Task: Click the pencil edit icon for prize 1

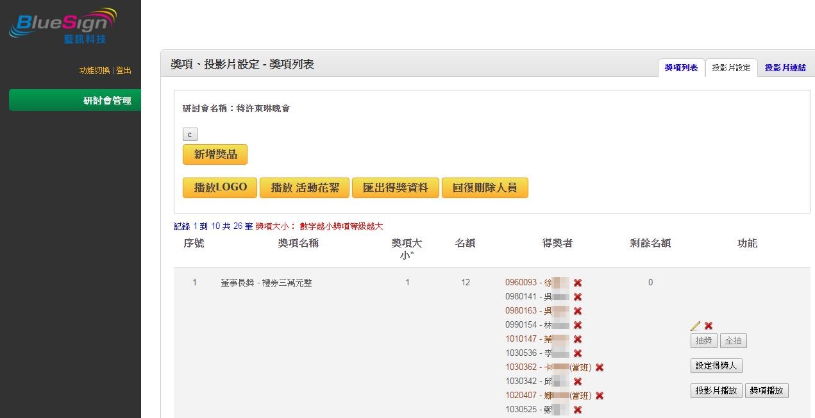Action: 696,326
